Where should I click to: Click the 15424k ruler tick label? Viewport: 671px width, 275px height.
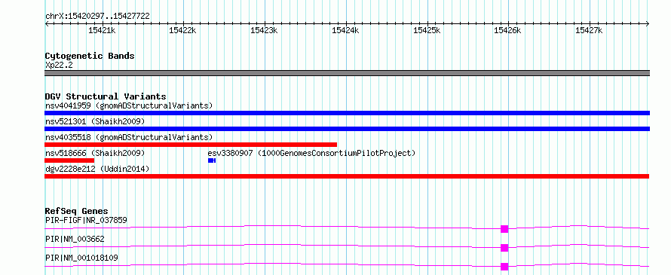click(x=345, y=30)
